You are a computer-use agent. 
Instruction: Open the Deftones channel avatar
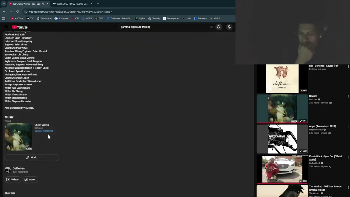tap(8, 170)
